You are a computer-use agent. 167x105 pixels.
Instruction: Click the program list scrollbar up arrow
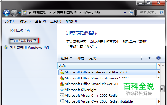click(163, 65)
